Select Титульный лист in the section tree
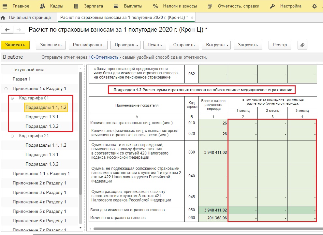The image size is (323, 235). (29, 70)
